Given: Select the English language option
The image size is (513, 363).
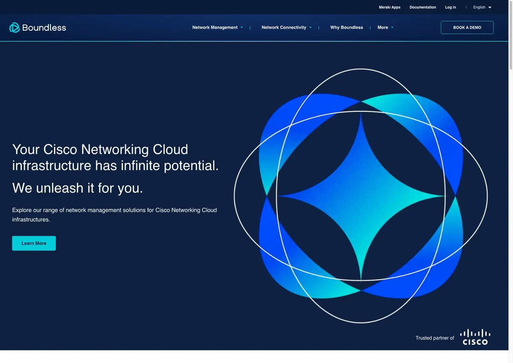Looking at the screenshot, I should click(x=479, y=7).
